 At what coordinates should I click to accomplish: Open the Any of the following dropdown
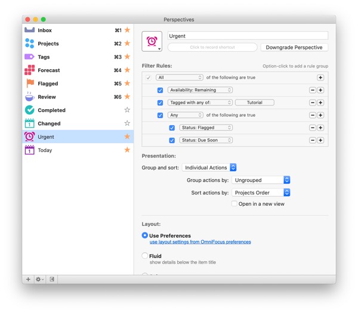[186, 115]
